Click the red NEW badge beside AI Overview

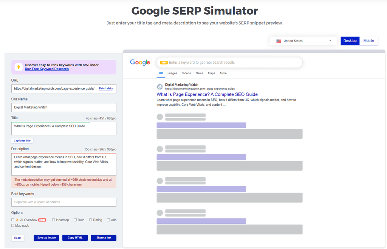42,220
